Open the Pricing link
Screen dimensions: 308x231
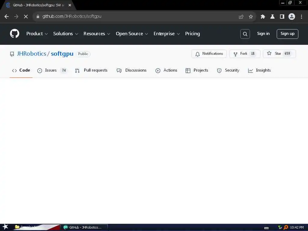tap(192, 34)
